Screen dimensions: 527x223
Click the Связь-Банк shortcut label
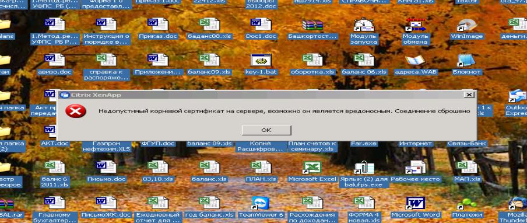click(x=467, y=144)
